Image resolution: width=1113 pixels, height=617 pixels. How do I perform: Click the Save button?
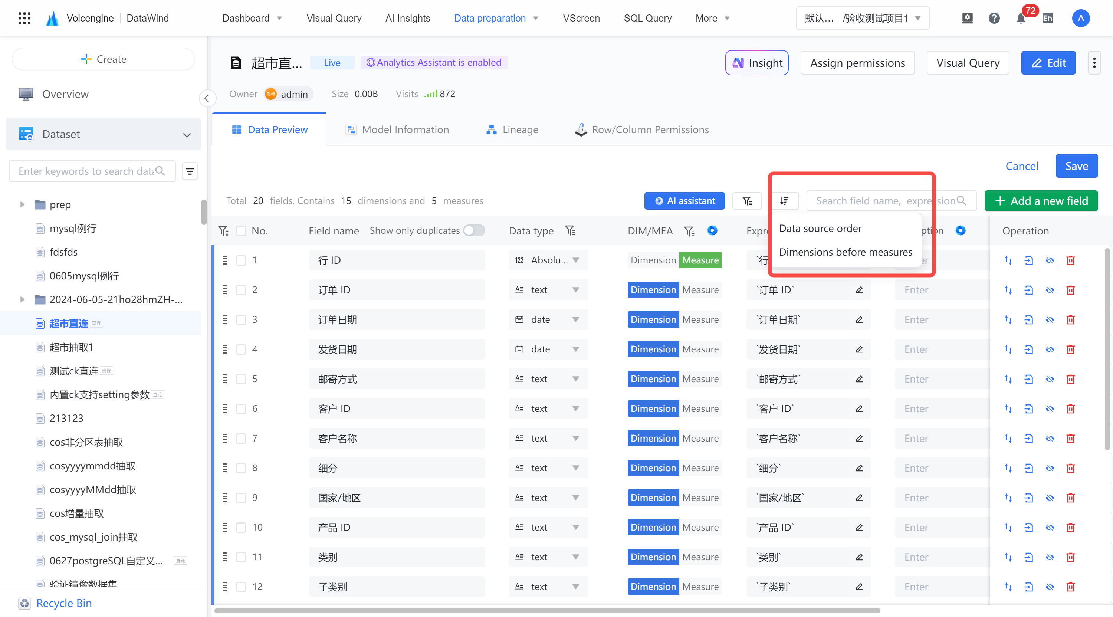coord(1076,166)
